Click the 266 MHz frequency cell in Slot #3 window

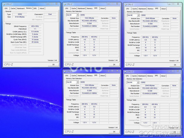pos(85,104)
